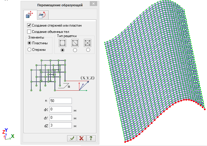Click the dZ input field with 3

(61, 125)
